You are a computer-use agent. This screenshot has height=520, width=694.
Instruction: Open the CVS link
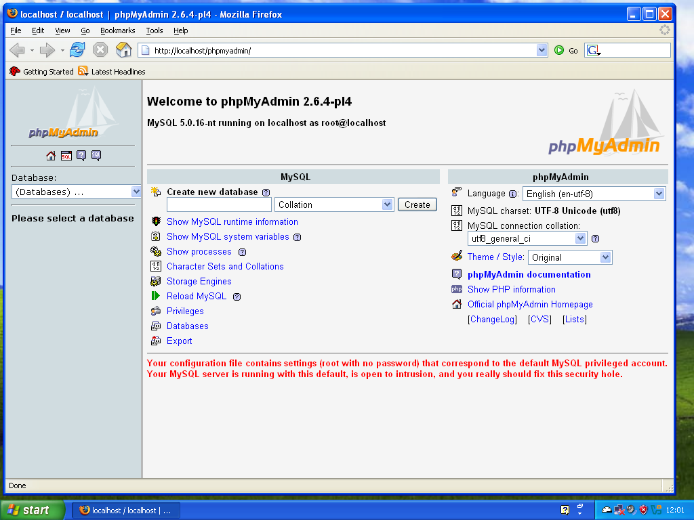click(539, 320)
